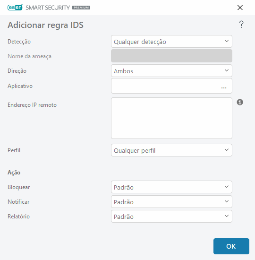Click the Direção label
The width and height of the screenshot is (255, 260).
click(x=17, y=71)
